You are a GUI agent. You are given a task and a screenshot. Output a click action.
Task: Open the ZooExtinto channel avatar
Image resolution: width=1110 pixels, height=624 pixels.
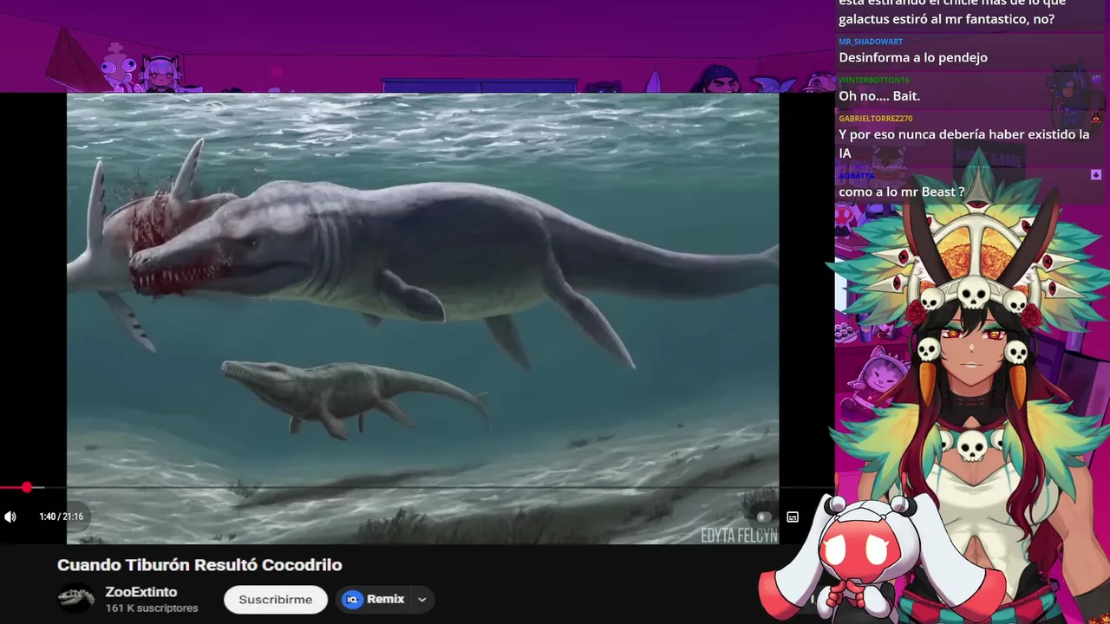click(75, 599)
